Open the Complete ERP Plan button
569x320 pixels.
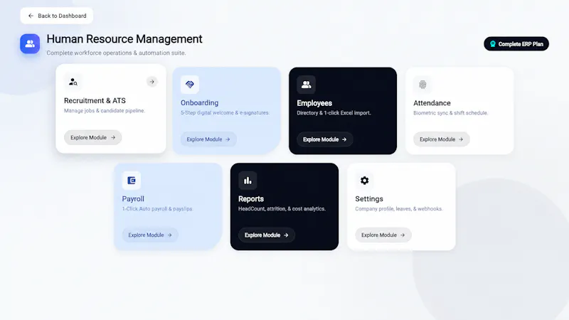coord(516,44)
